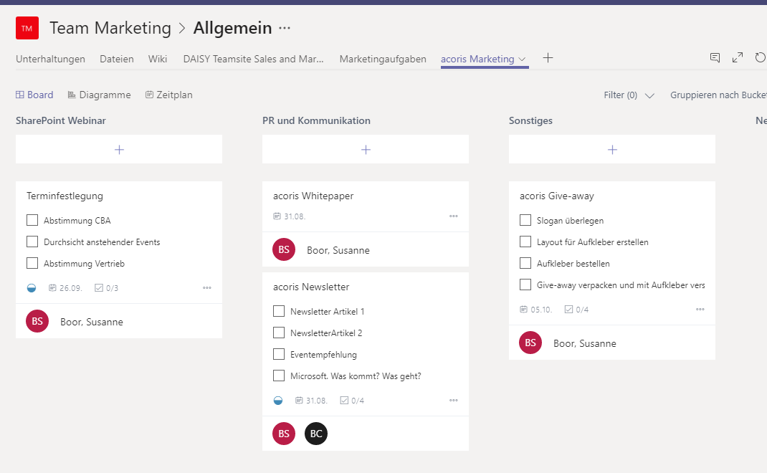Add task to PR und Kommunikation bucket
Image resolution: width=767 pixels, height=473 pixels.
366,149
